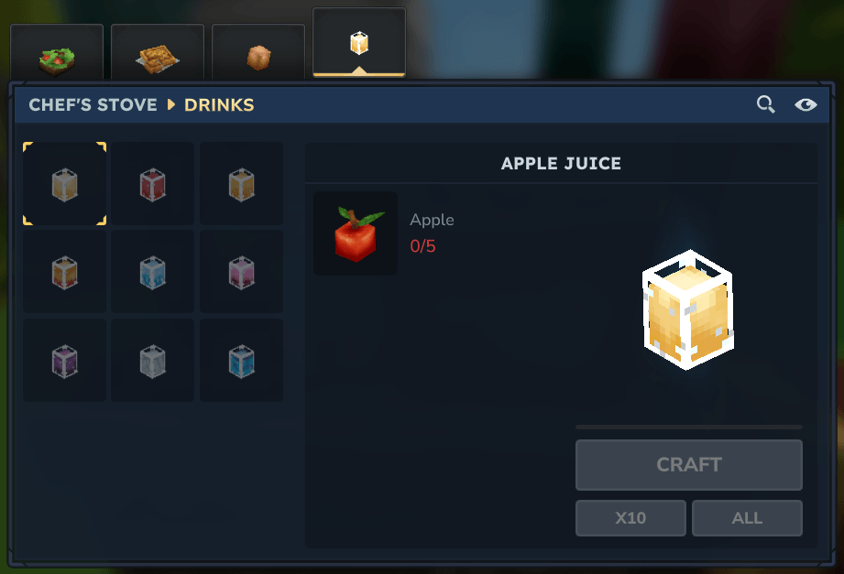Click the ALL craft button
844x574 pixels.
747,518
